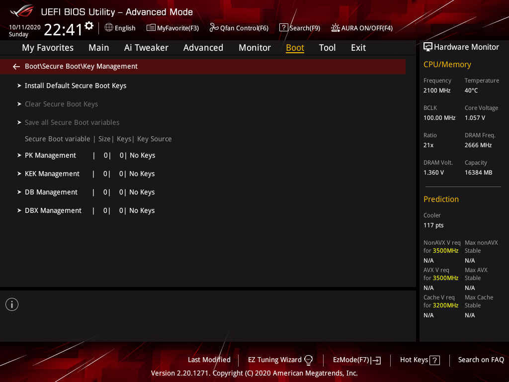The image size is (509, 382).
Task: Click the MyFavorite list icon
Action: click(151, 28)
